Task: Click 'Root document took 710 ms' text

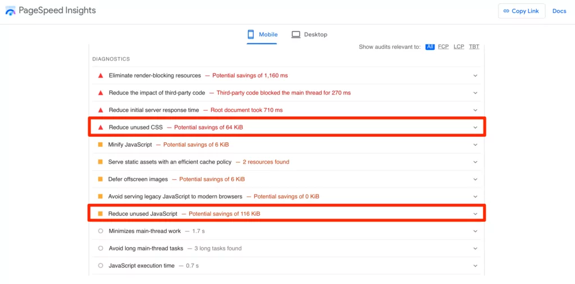Action: (x=247, y=110)
